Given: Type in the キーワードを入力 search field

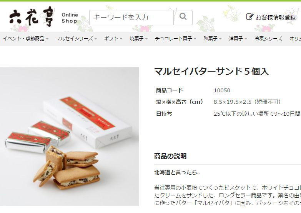Looking at the screenshot, I should [131, 17].
